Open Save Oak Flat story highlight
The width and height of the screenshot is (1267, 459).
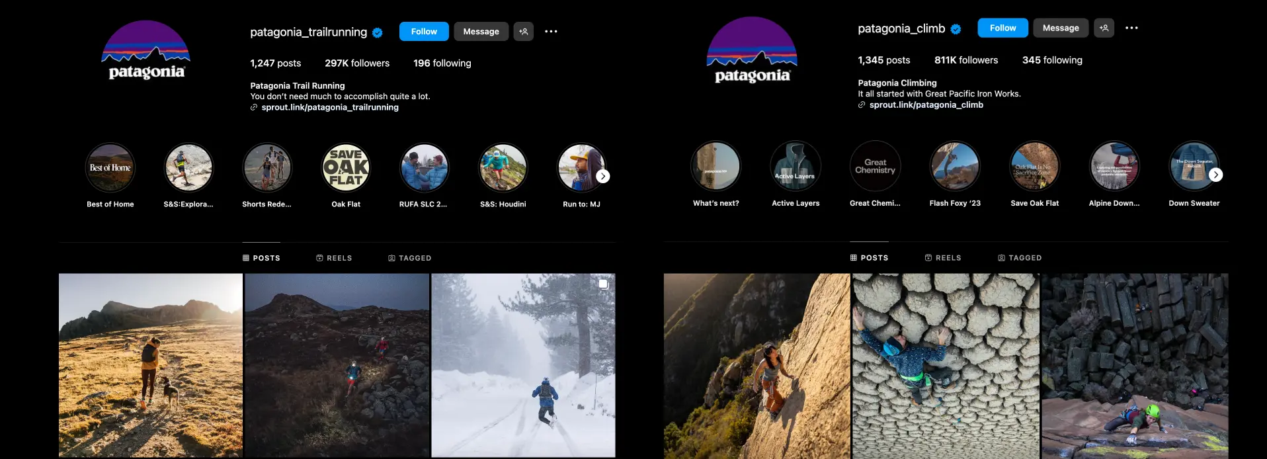click(x=1035, y=166)
